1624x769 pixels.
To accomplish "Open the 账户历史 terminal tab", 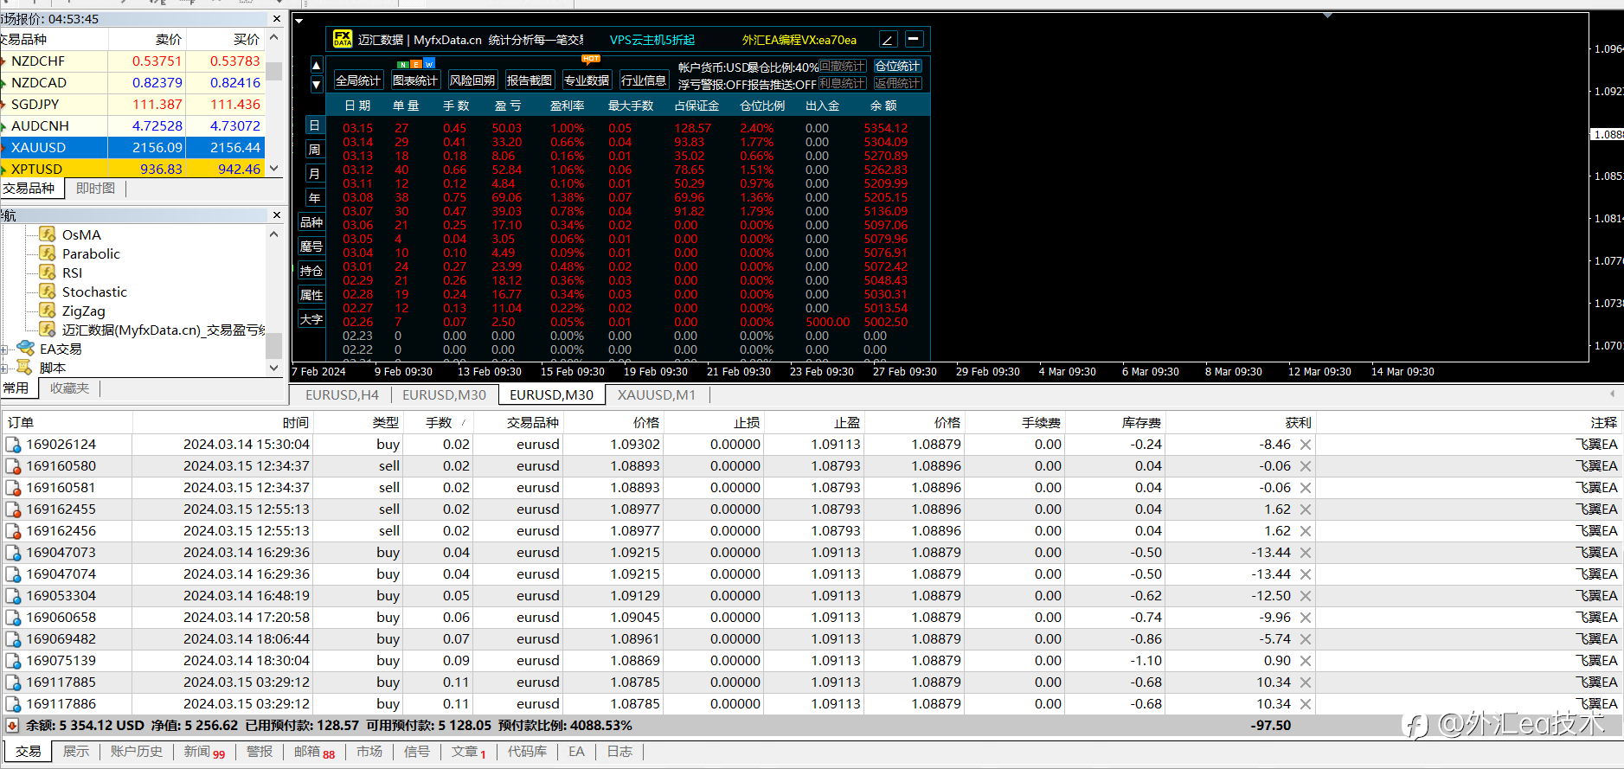I will [x=136, y=752].
